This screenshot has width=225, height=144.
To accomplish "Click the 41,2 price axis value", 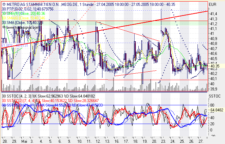I will click(x=214, y=24).
